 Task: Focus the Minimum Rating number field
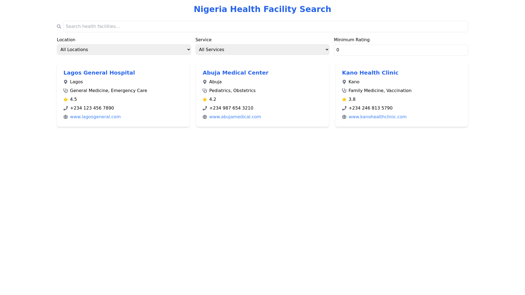401,50
